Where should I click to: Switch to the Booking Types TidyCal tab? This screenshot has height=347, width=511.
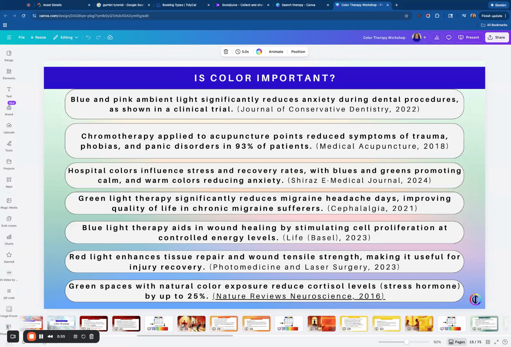179,5
